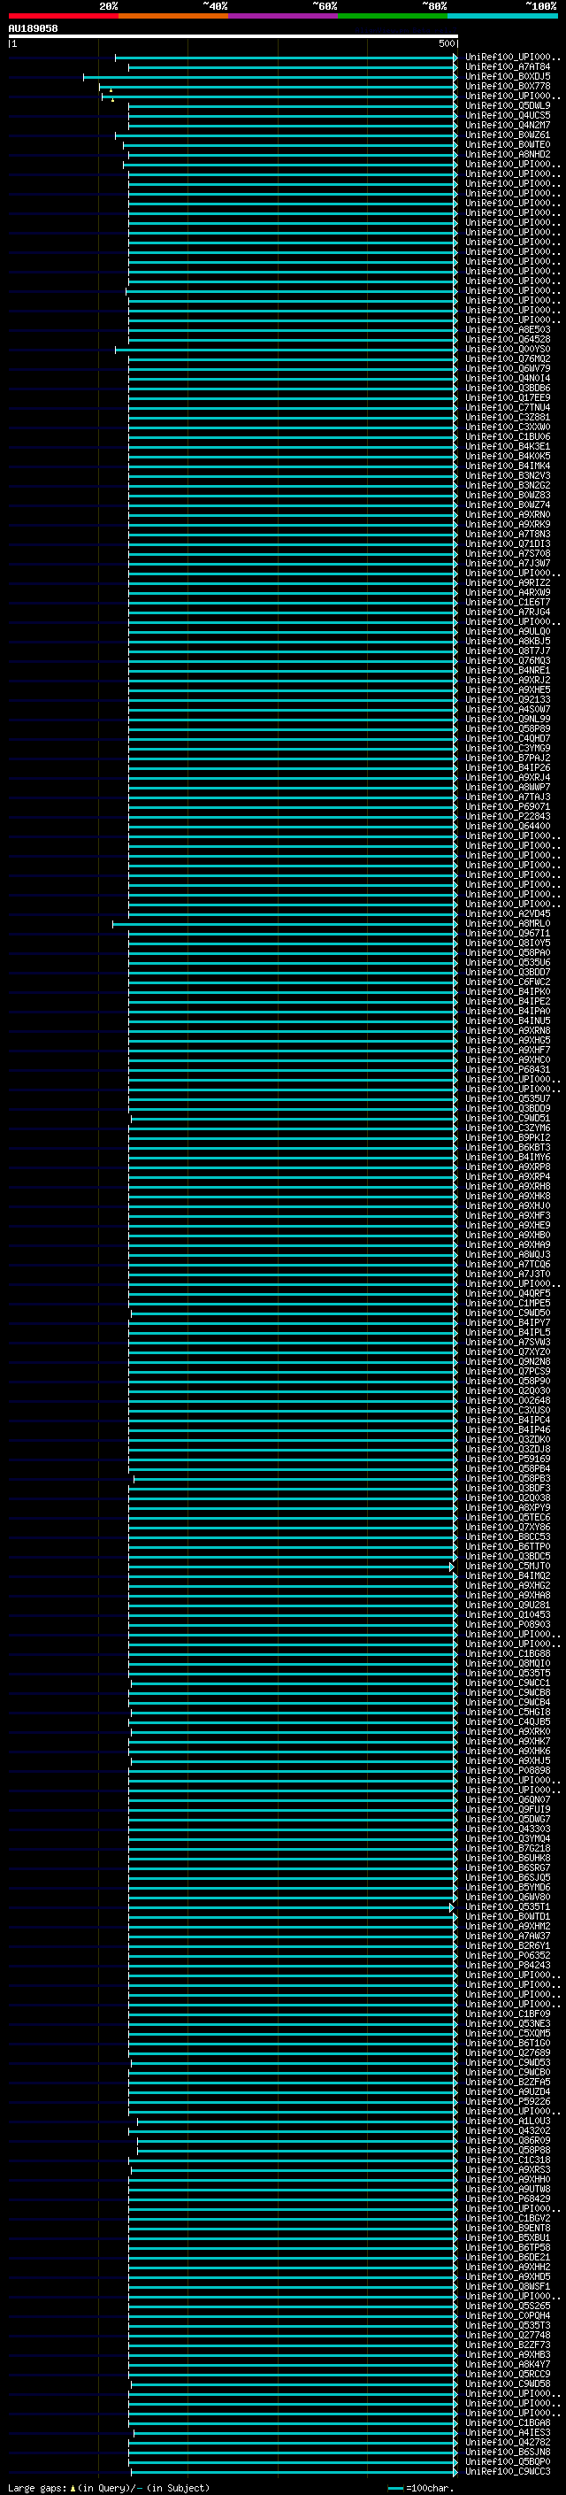
Task: Click the cyan ~100% legend segment
Action: point(502,16)
